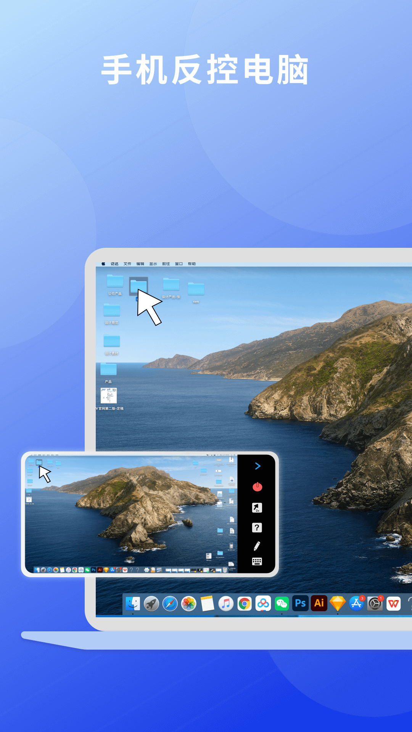
Task: Select the 公司产品 desktop folder
Action: coord(115,282)
